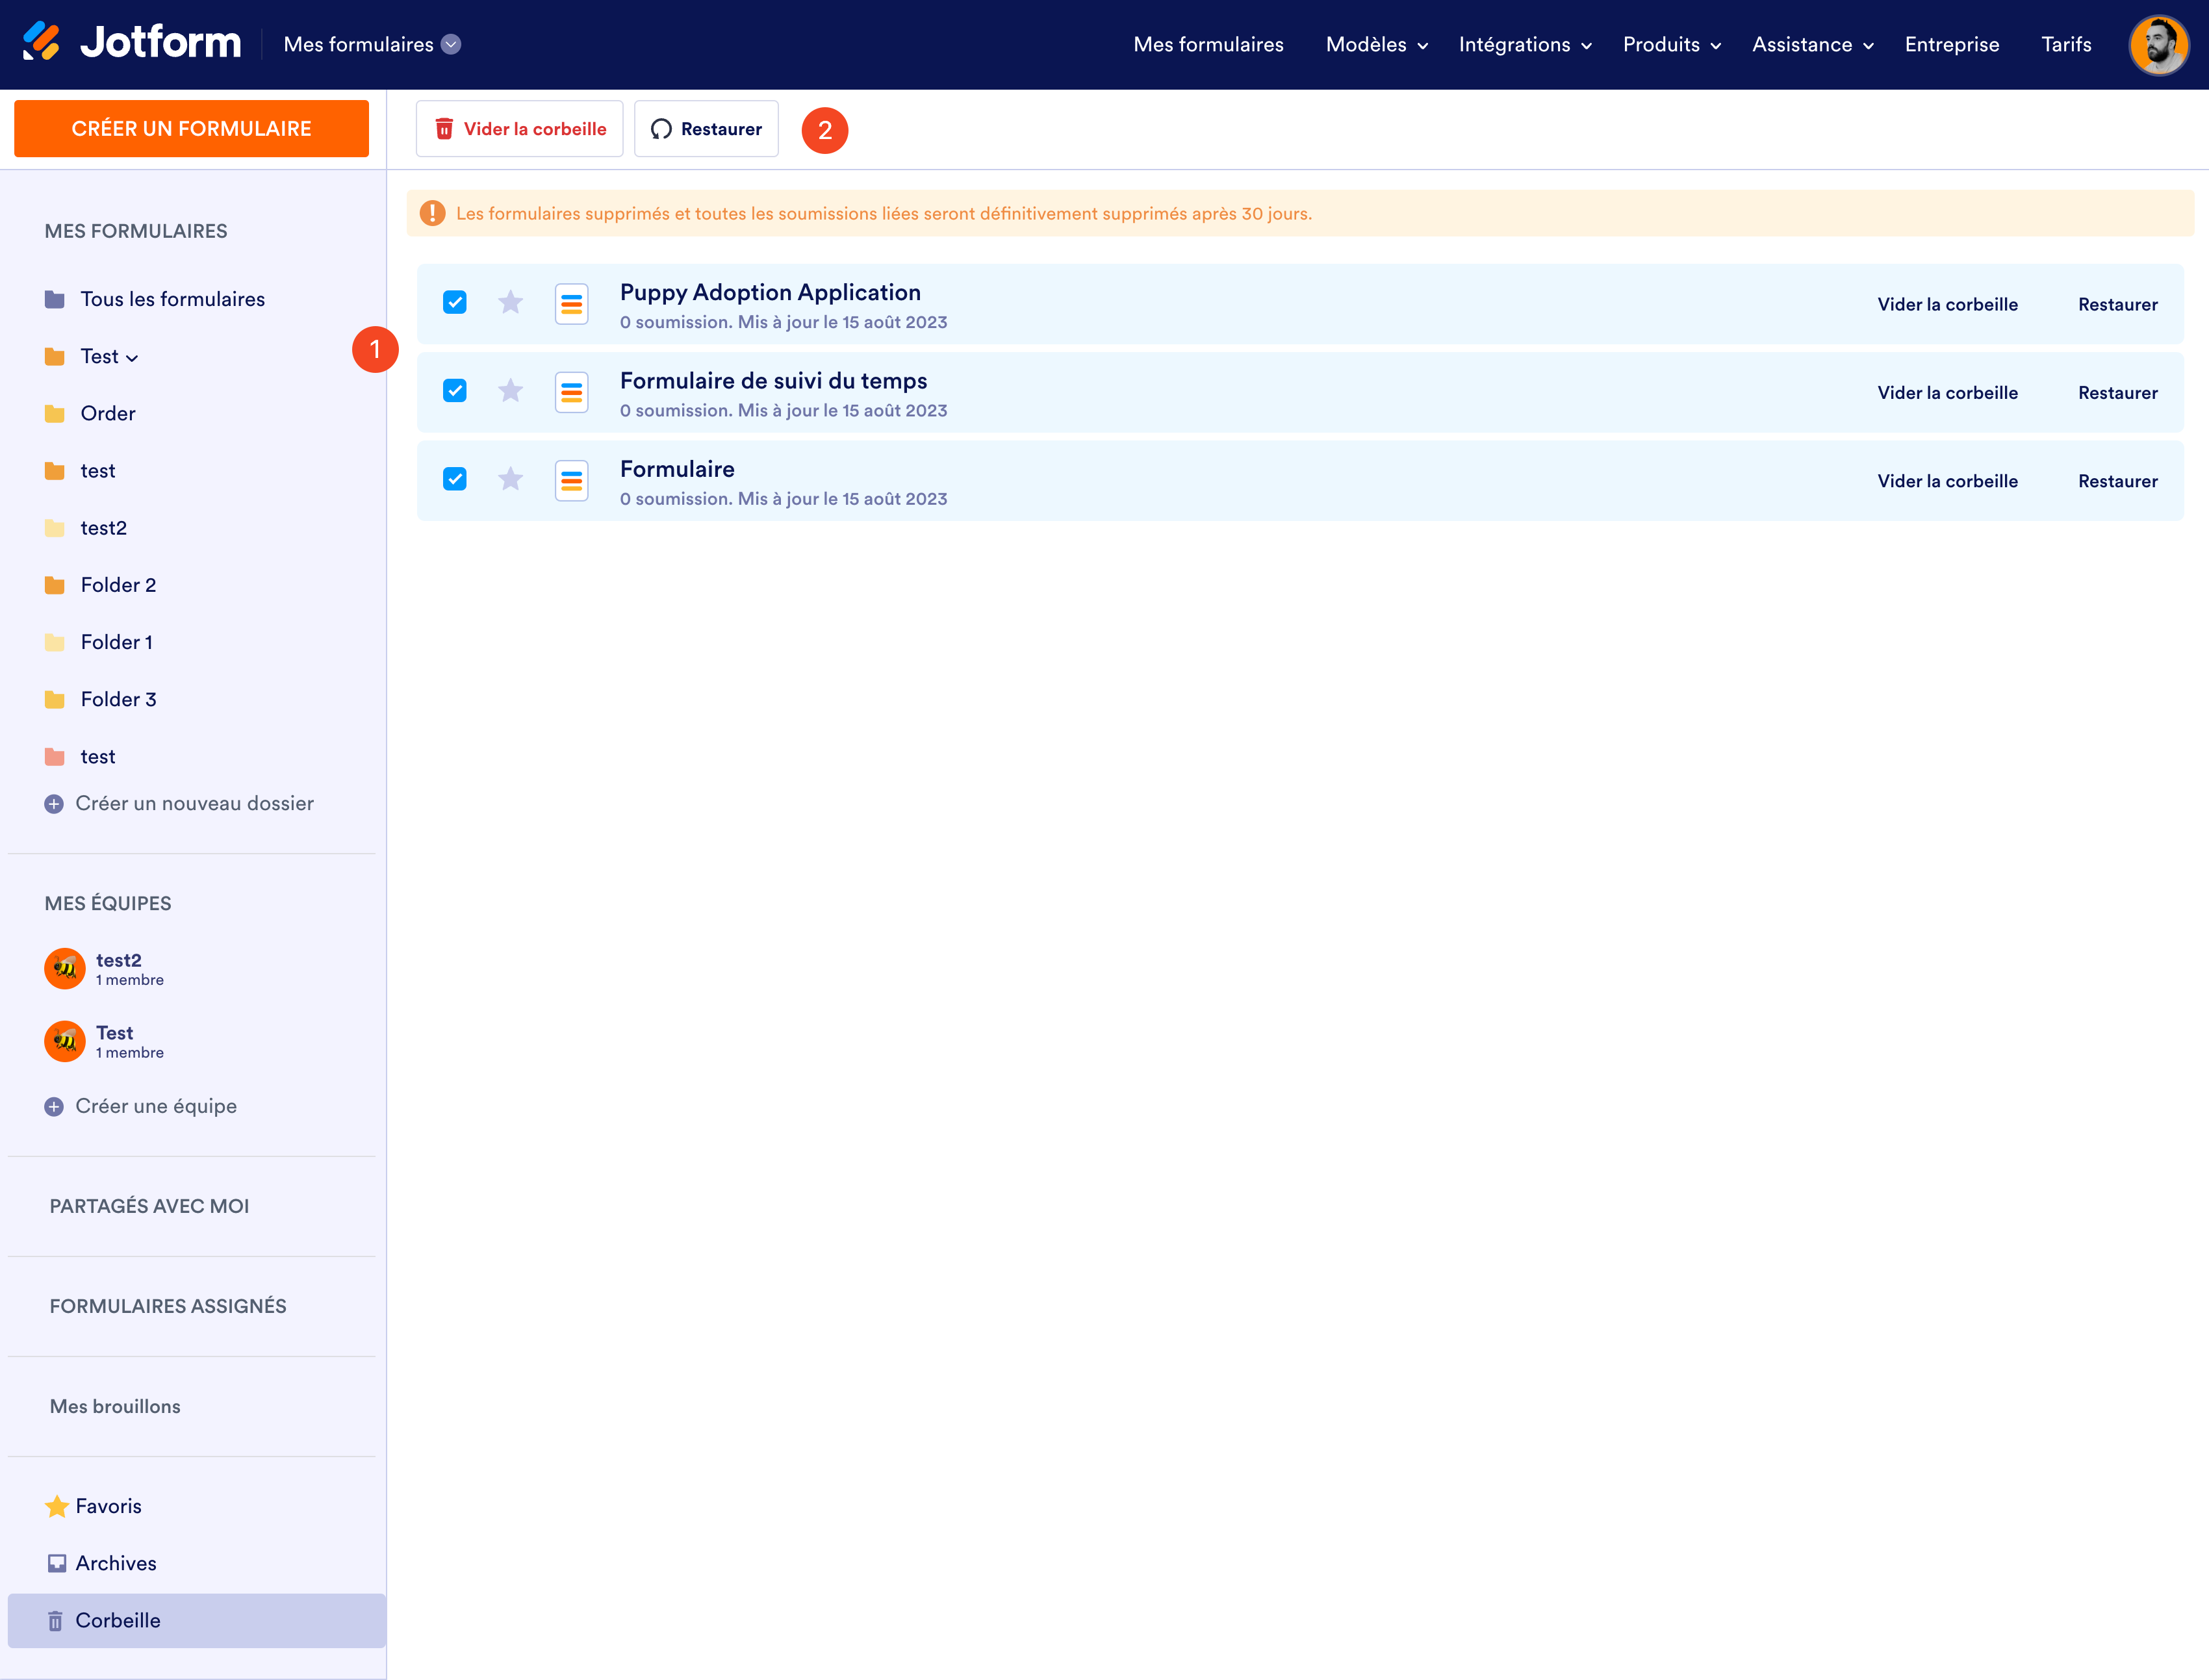Image resolution: width=2209 pixels, height=1680 pixels.
Task: Open the test2 team bee avatar
Action: point(65,968)
